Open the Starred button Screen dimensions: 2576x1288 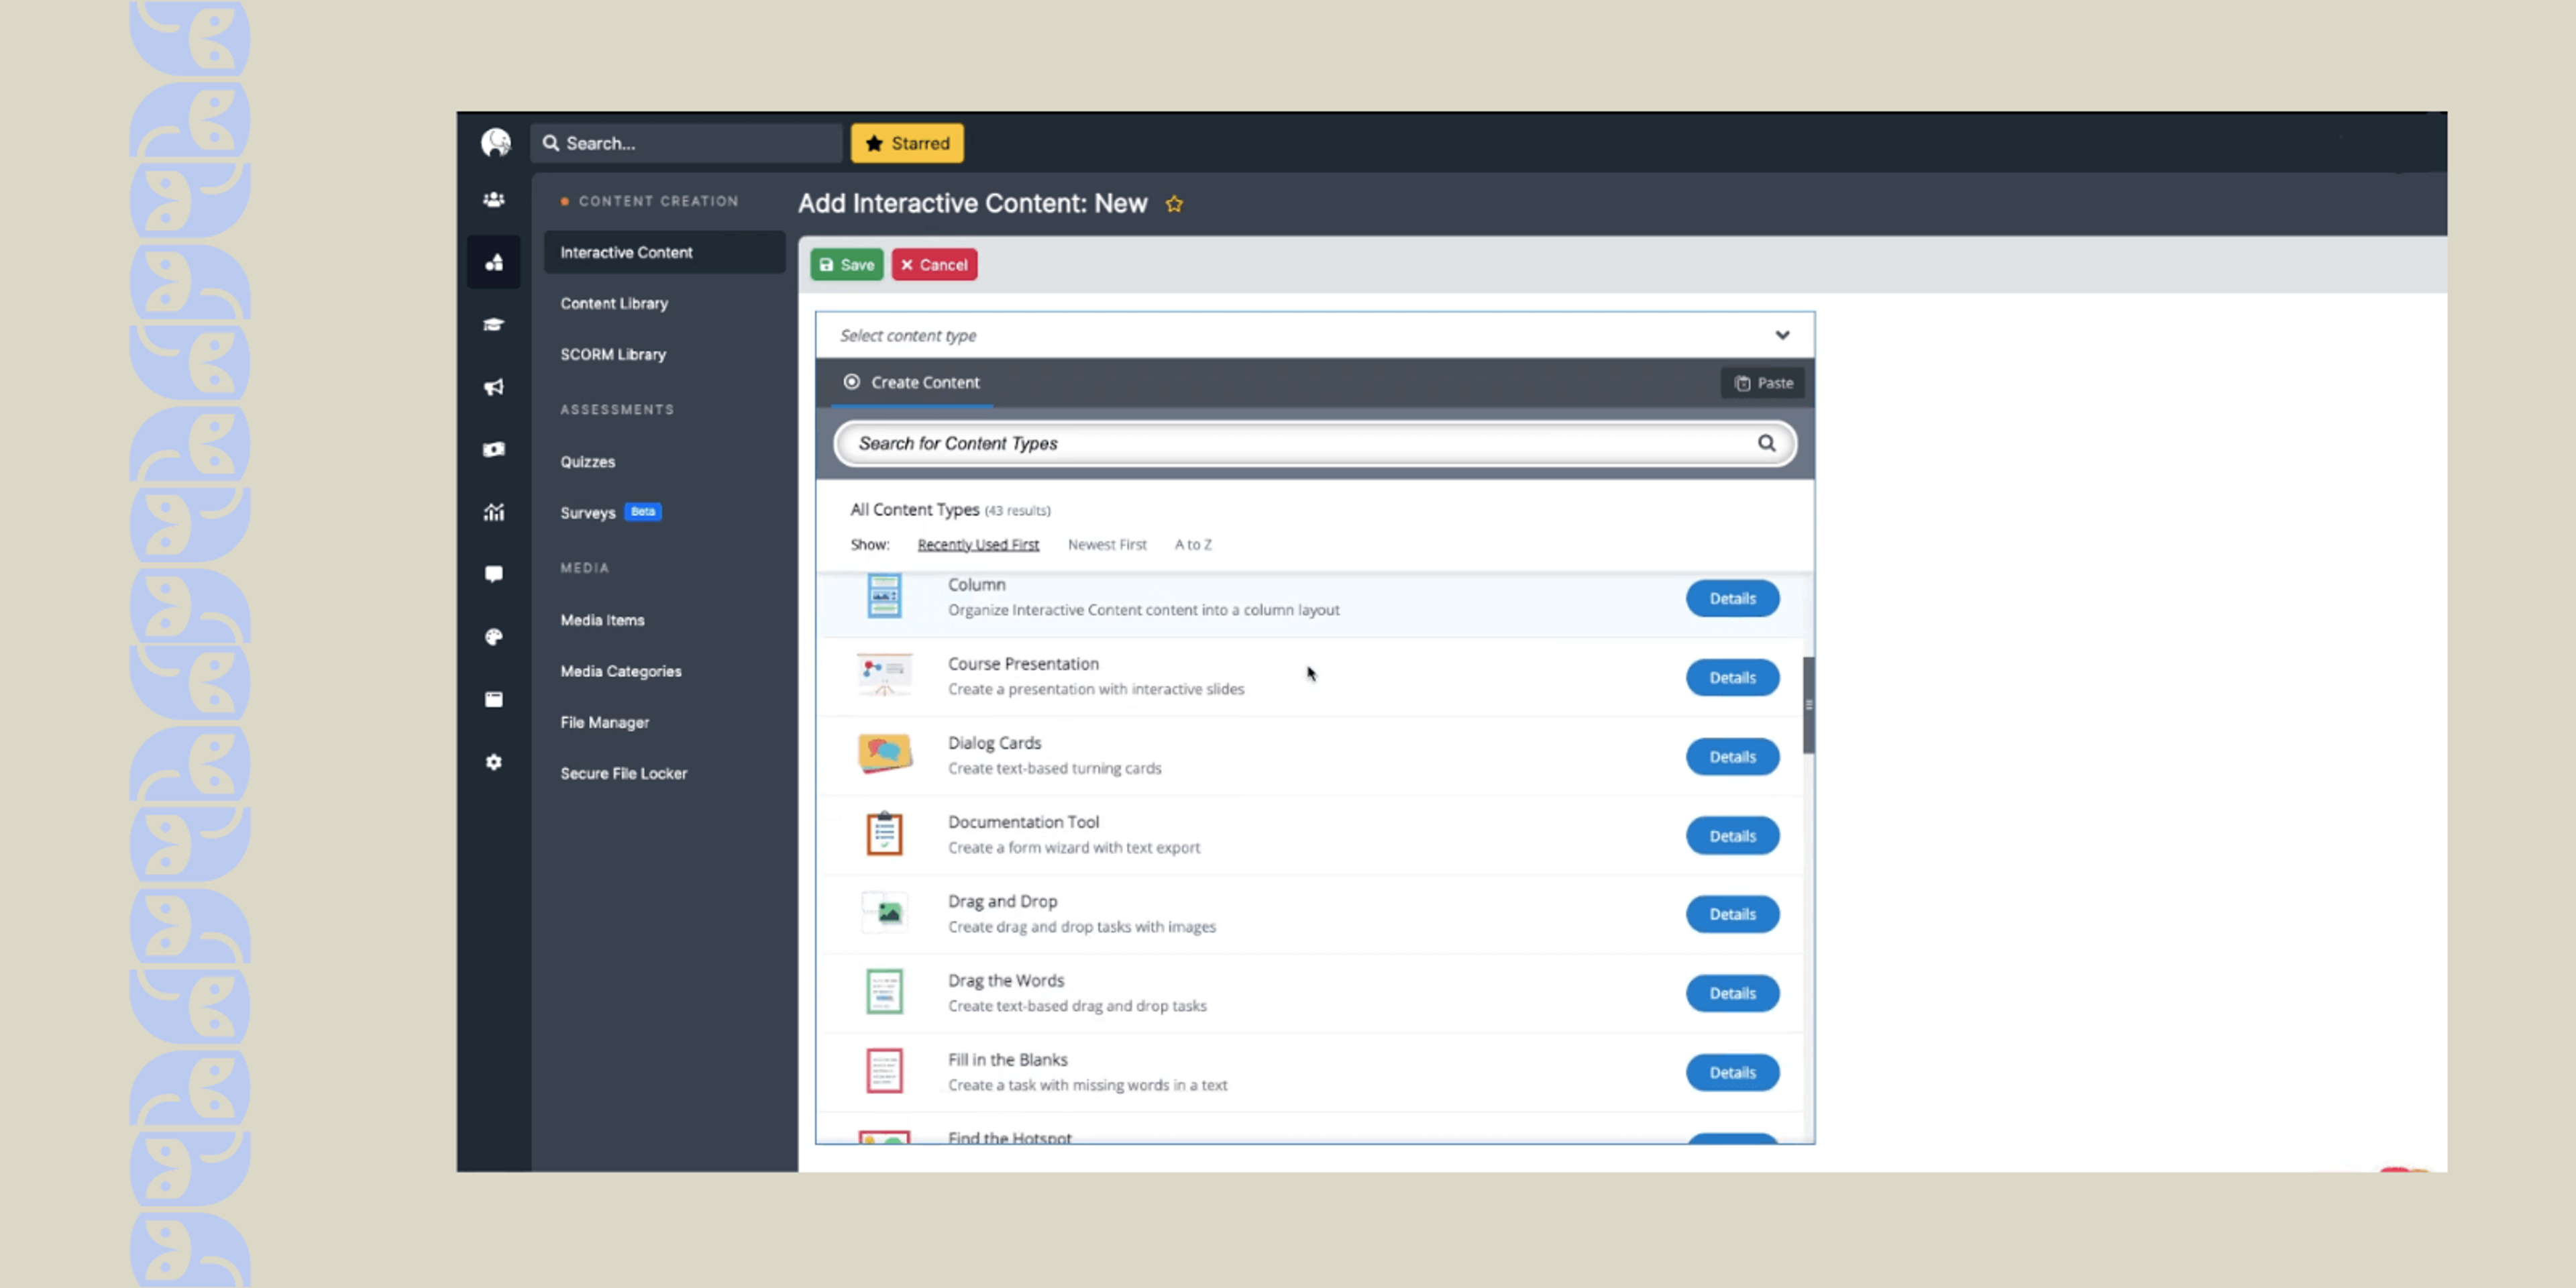[x=907, y=143]
